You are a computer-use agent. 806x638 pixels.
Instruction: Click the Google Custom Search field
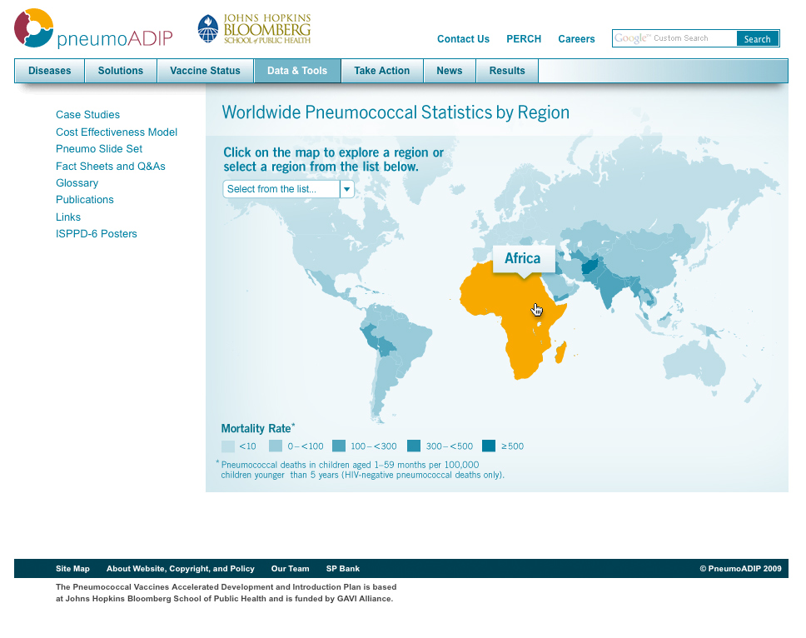tap(674, 38)
